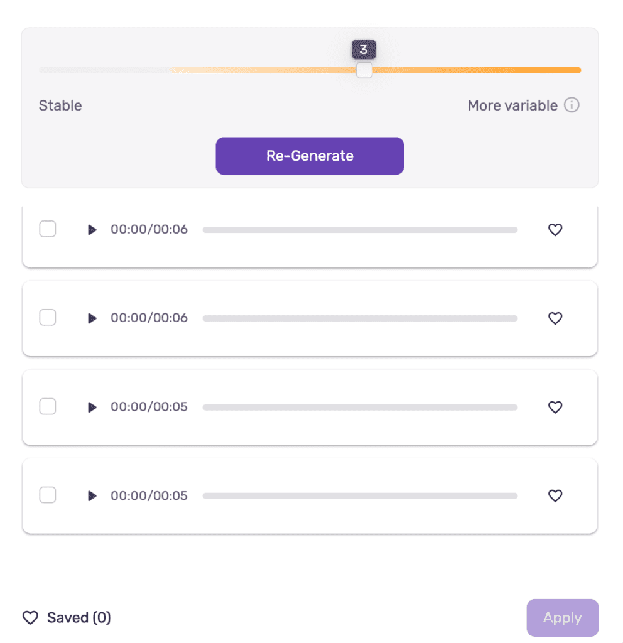623x643 pixels.
Task: Click the first clip's progress bar
Action: 360,230
